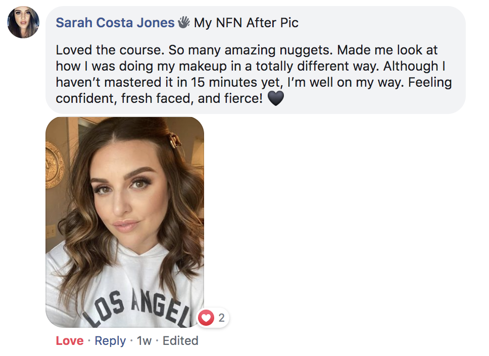Open the attached selfie photo
The image size is (489, 356).
[x=125, y=222]
